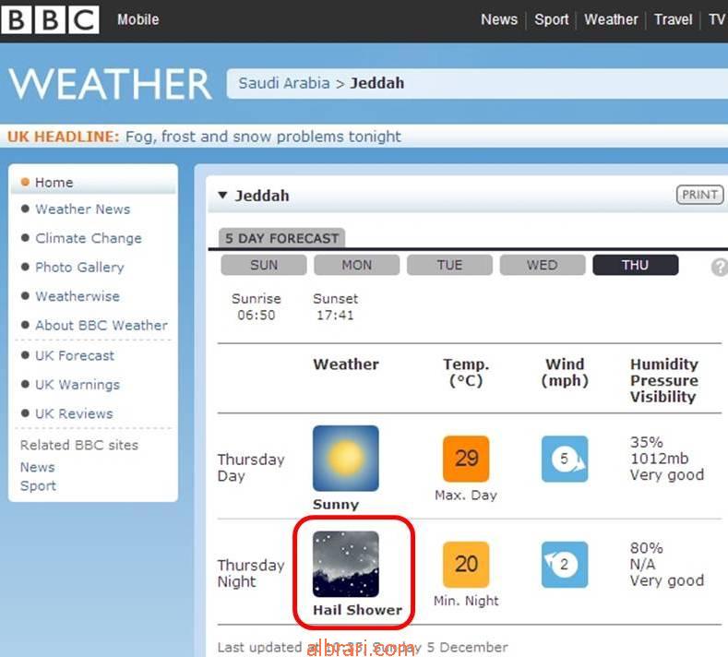Click the Jeddah breadcrumb text
728x657 pixels.
[377, 83]
